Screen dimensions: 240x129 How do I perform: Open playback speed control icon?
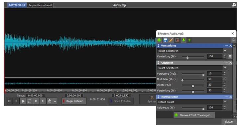(x=50, y=101)
